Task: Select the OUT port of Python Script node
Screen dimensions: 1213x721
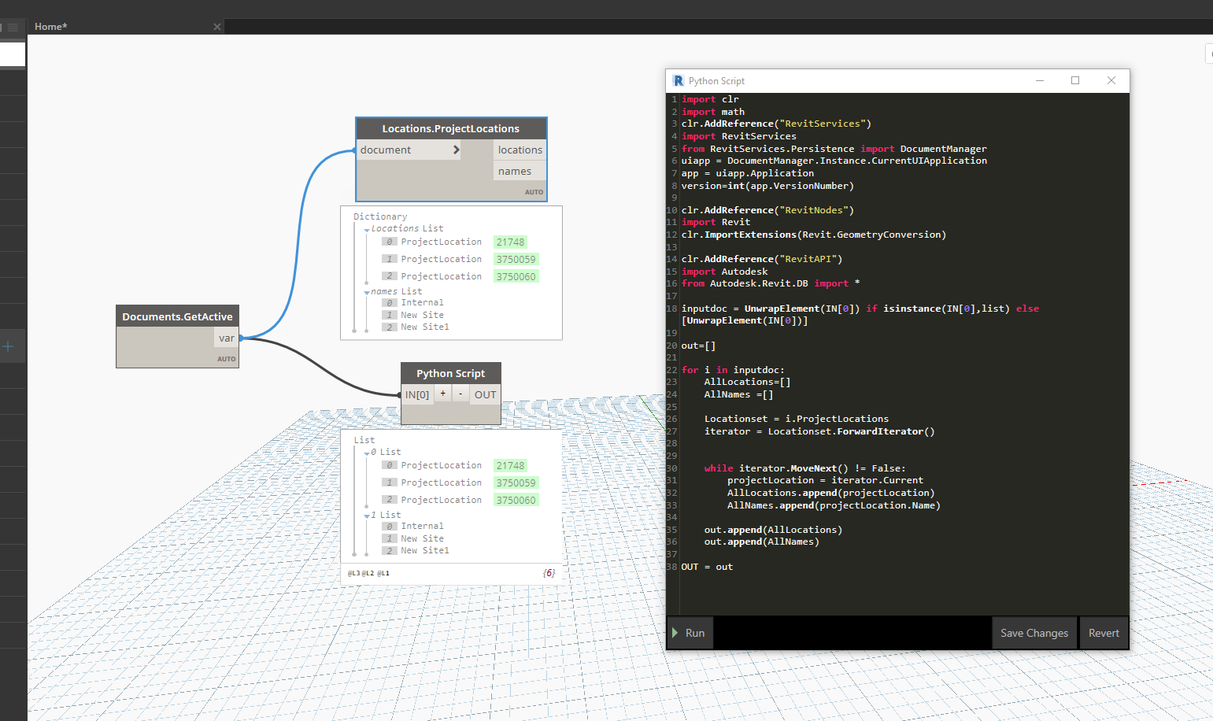Action: [485, 394]
